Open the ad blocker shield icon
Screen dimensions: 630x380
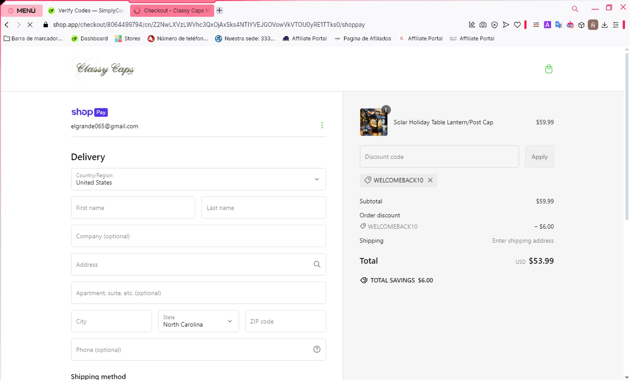tap(494, 25)
